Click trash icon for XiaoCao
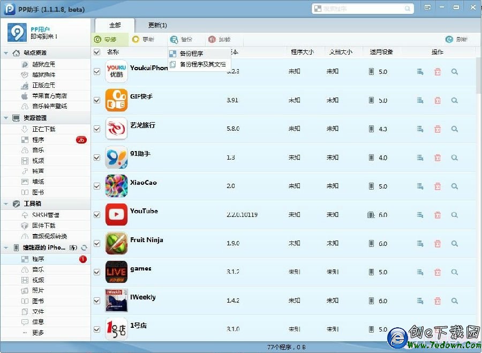Screen dimensions: 482x353 tap(438, 186)
